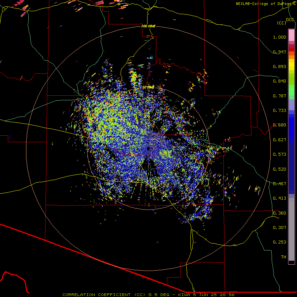Click the black radar site dot at the center
Screen dimensions: 297x297
[x=148, y=148]
